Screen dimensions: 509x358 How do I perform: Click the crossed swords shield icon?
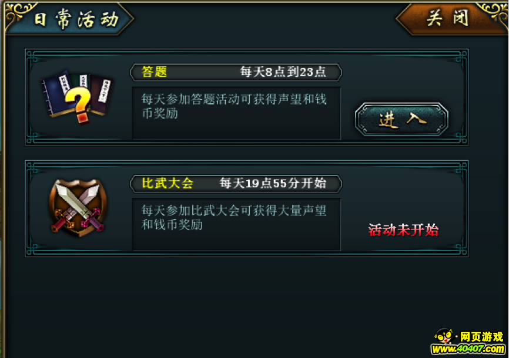click(78, 207)
